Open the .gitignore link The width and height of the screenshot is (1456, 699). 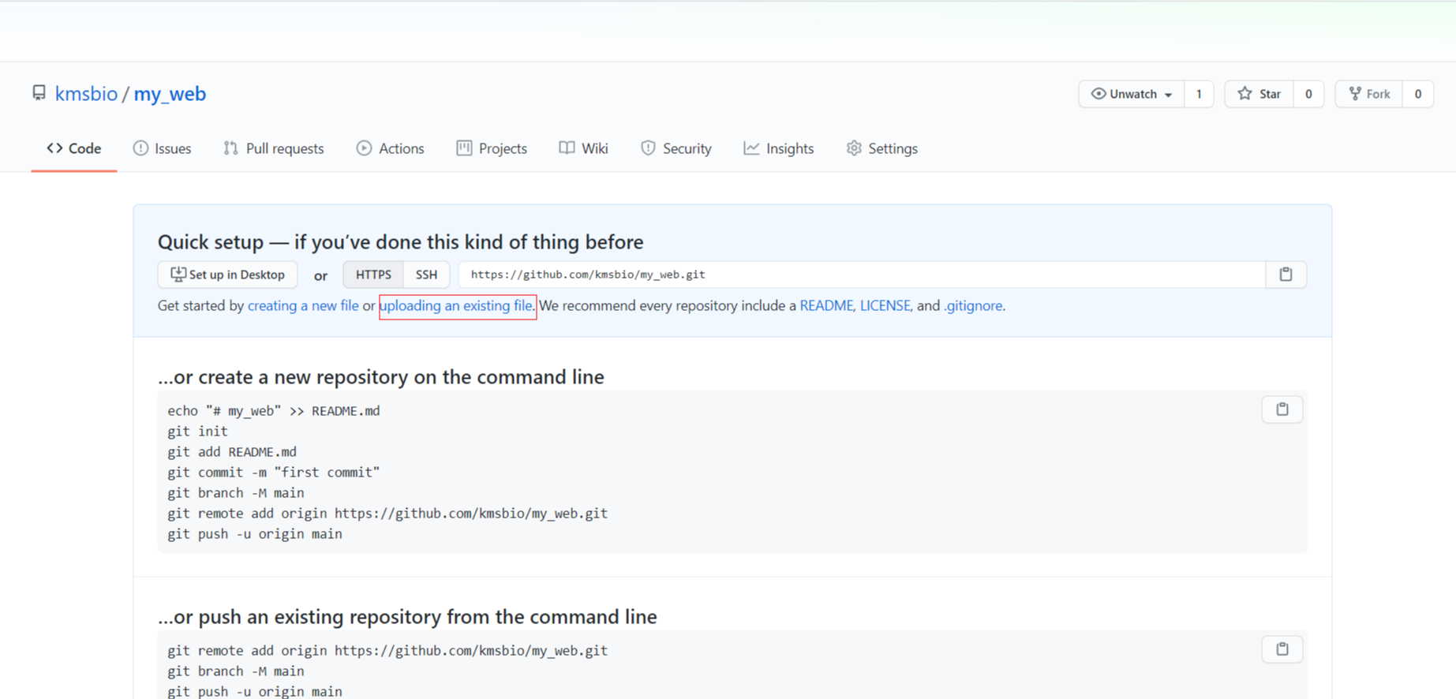pyautogui.click(x=973, y=305)
